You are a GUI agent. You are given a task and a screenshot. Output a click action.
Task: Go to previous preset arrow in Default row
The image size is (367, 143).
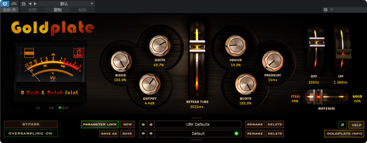pyautogui.click(x=143, y=134)
